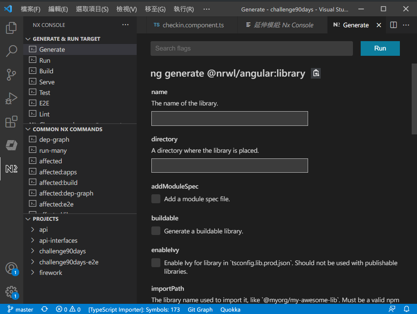Viewport: 417px width, 314px height.
Task: Open the Search view in activity bar
Action: point(11,51)
